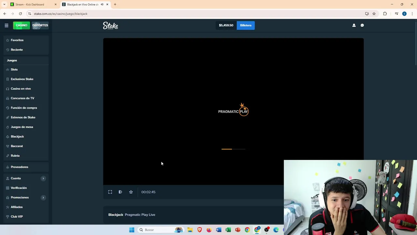Viewport: 417px width, 235px height.
Task: Launch Brave browser from taskbar
Action: pyautogui.click(x=200, y=230)
